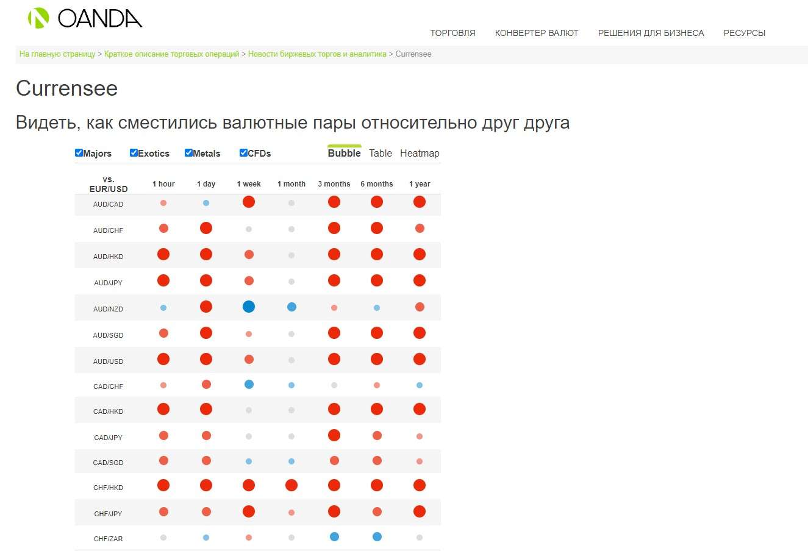Click the AUD/HKD 1 hour red bubble
This screenshot has height=551, width=808.
coord(163,254)
